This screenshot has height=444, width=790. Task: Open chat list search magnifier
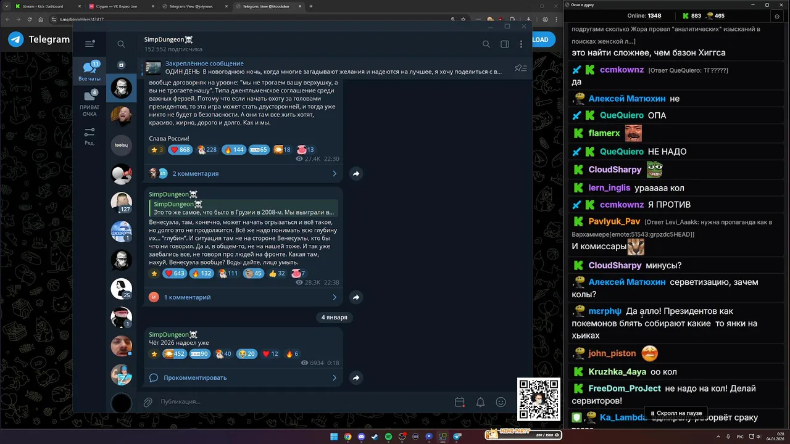click(121, 44)
